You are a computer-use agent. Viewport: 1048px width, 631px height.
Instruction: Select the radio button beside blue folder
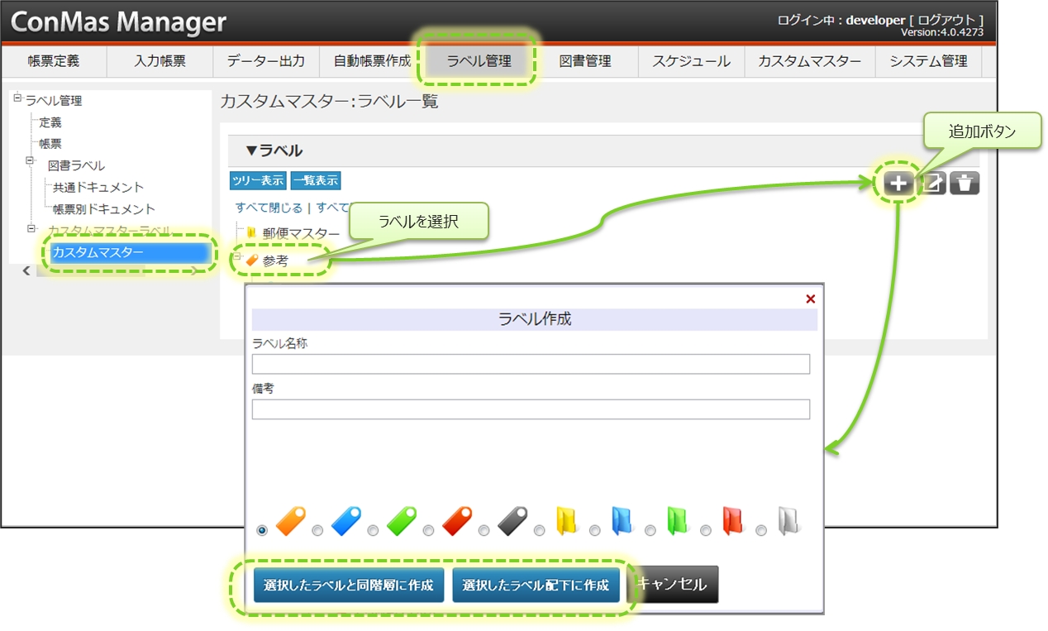[x=594, y=530]
